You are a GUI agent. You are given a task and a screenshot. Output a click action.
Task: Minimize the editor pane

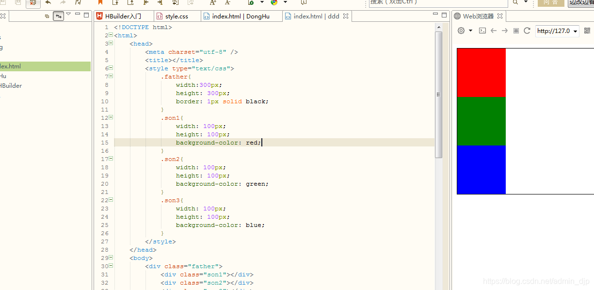click(435, 15)
